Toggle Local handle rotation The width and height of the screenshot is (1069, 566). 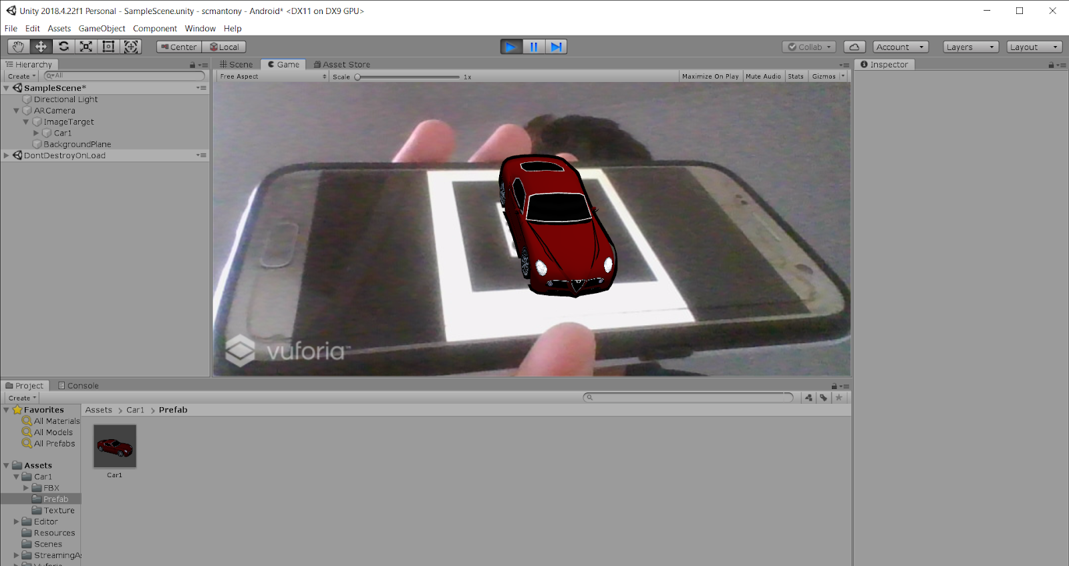(224, 47)
